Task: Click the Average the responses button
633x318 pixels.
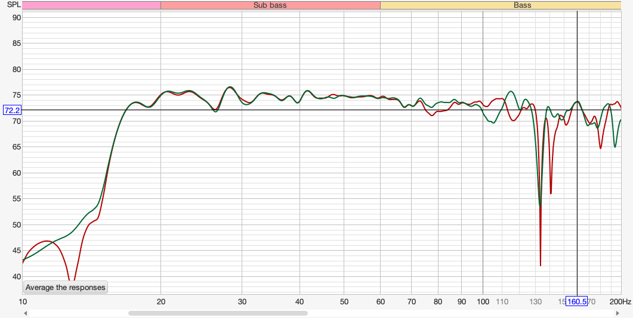Action: click(x=66, y=288)
